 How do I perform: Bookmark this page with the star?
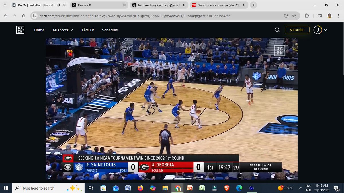click(294, 16)
